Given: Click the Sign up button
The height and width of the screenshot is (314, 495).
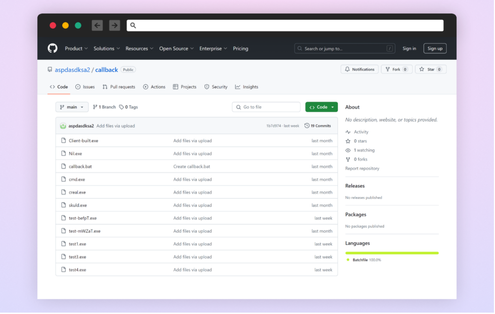Looking at the screenshot, I should 435,49.
